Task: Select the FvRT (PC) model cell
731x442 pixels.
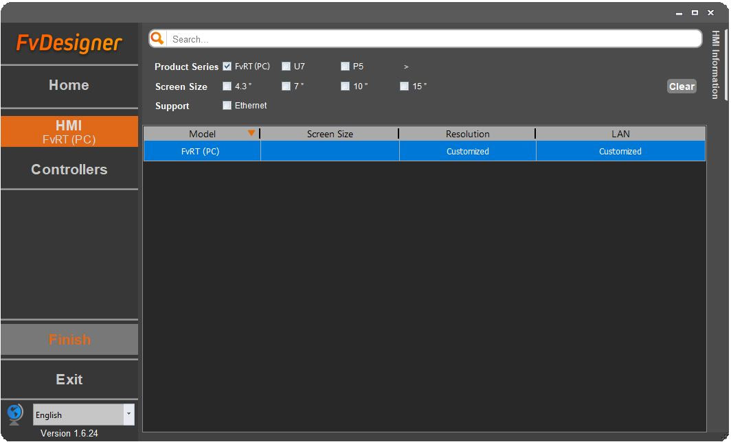Action: (x=202, y=152)
